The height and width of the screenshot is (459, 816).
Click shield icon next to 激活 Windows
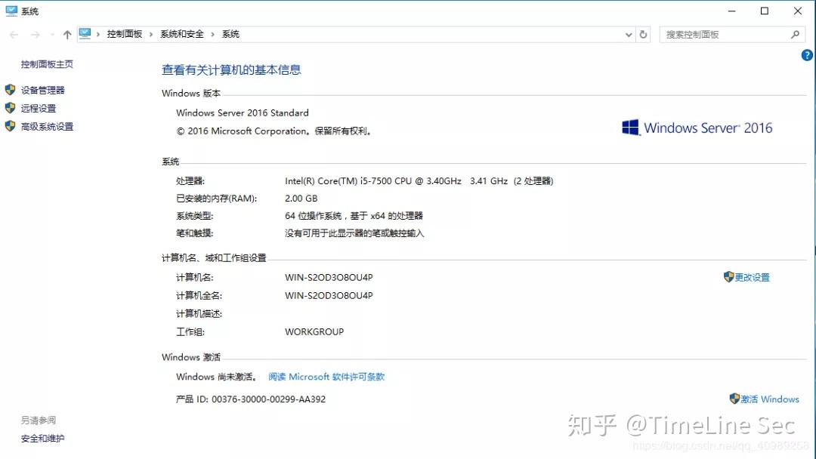(x=734, y=399)
